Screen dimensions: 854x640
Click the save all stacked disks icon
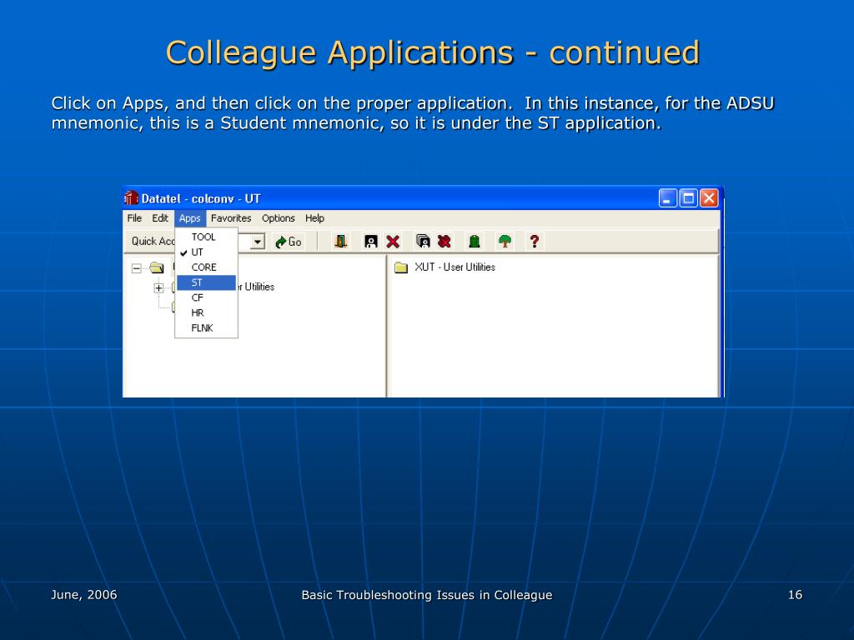pyautogui.click(x=423, y=241)
